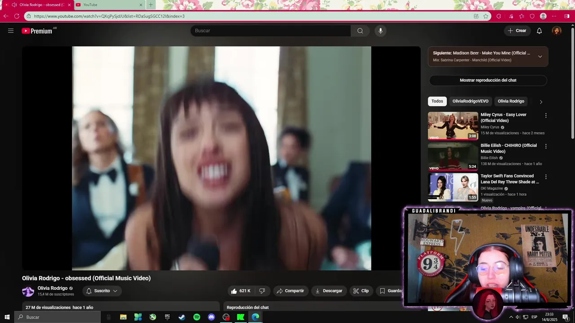575x323 pixels.
Task: Select the OliviaRodrigoVEVO filter chip
Action: pyautogui.click(x=470, y=101)
